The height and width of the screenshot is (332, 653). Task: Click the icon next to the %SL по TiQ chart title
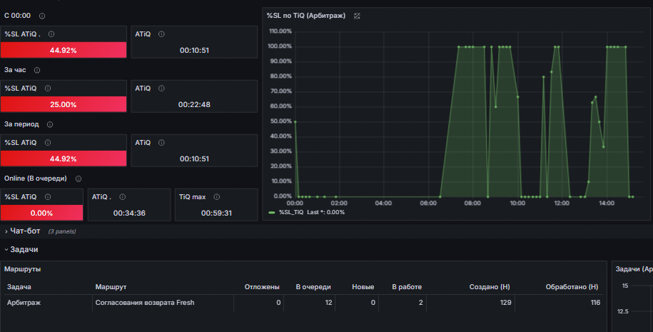(x=357, y=16)
